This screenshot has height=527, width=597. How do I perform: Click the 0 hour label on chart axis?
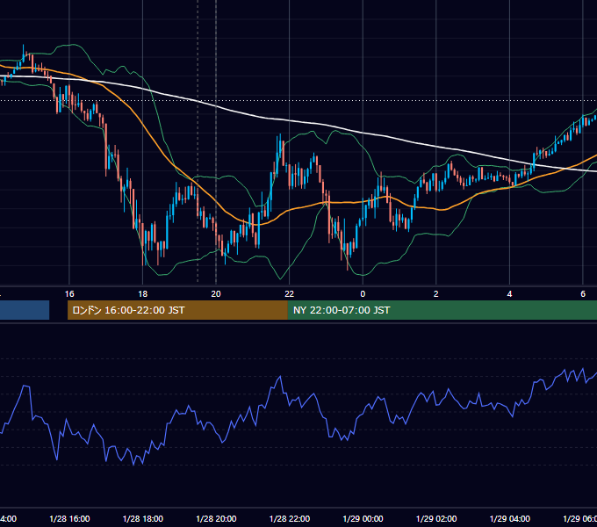(363, 294)
